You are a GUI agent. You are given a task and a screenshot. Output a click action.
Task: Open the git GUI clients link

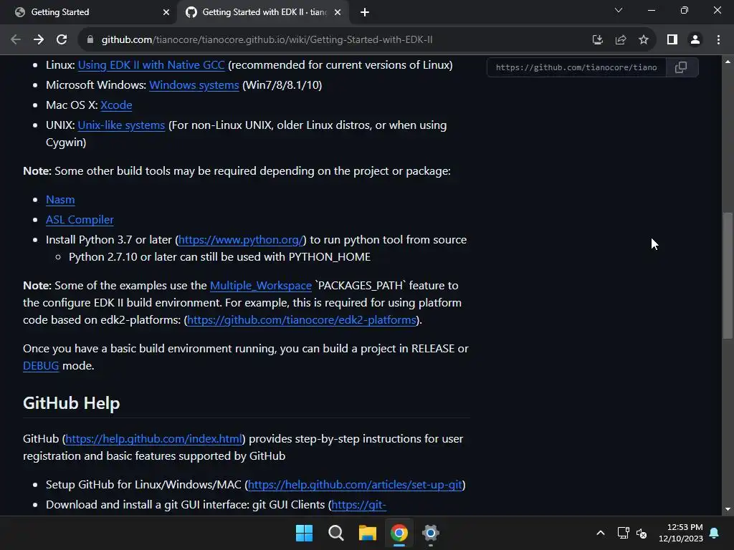358,505
